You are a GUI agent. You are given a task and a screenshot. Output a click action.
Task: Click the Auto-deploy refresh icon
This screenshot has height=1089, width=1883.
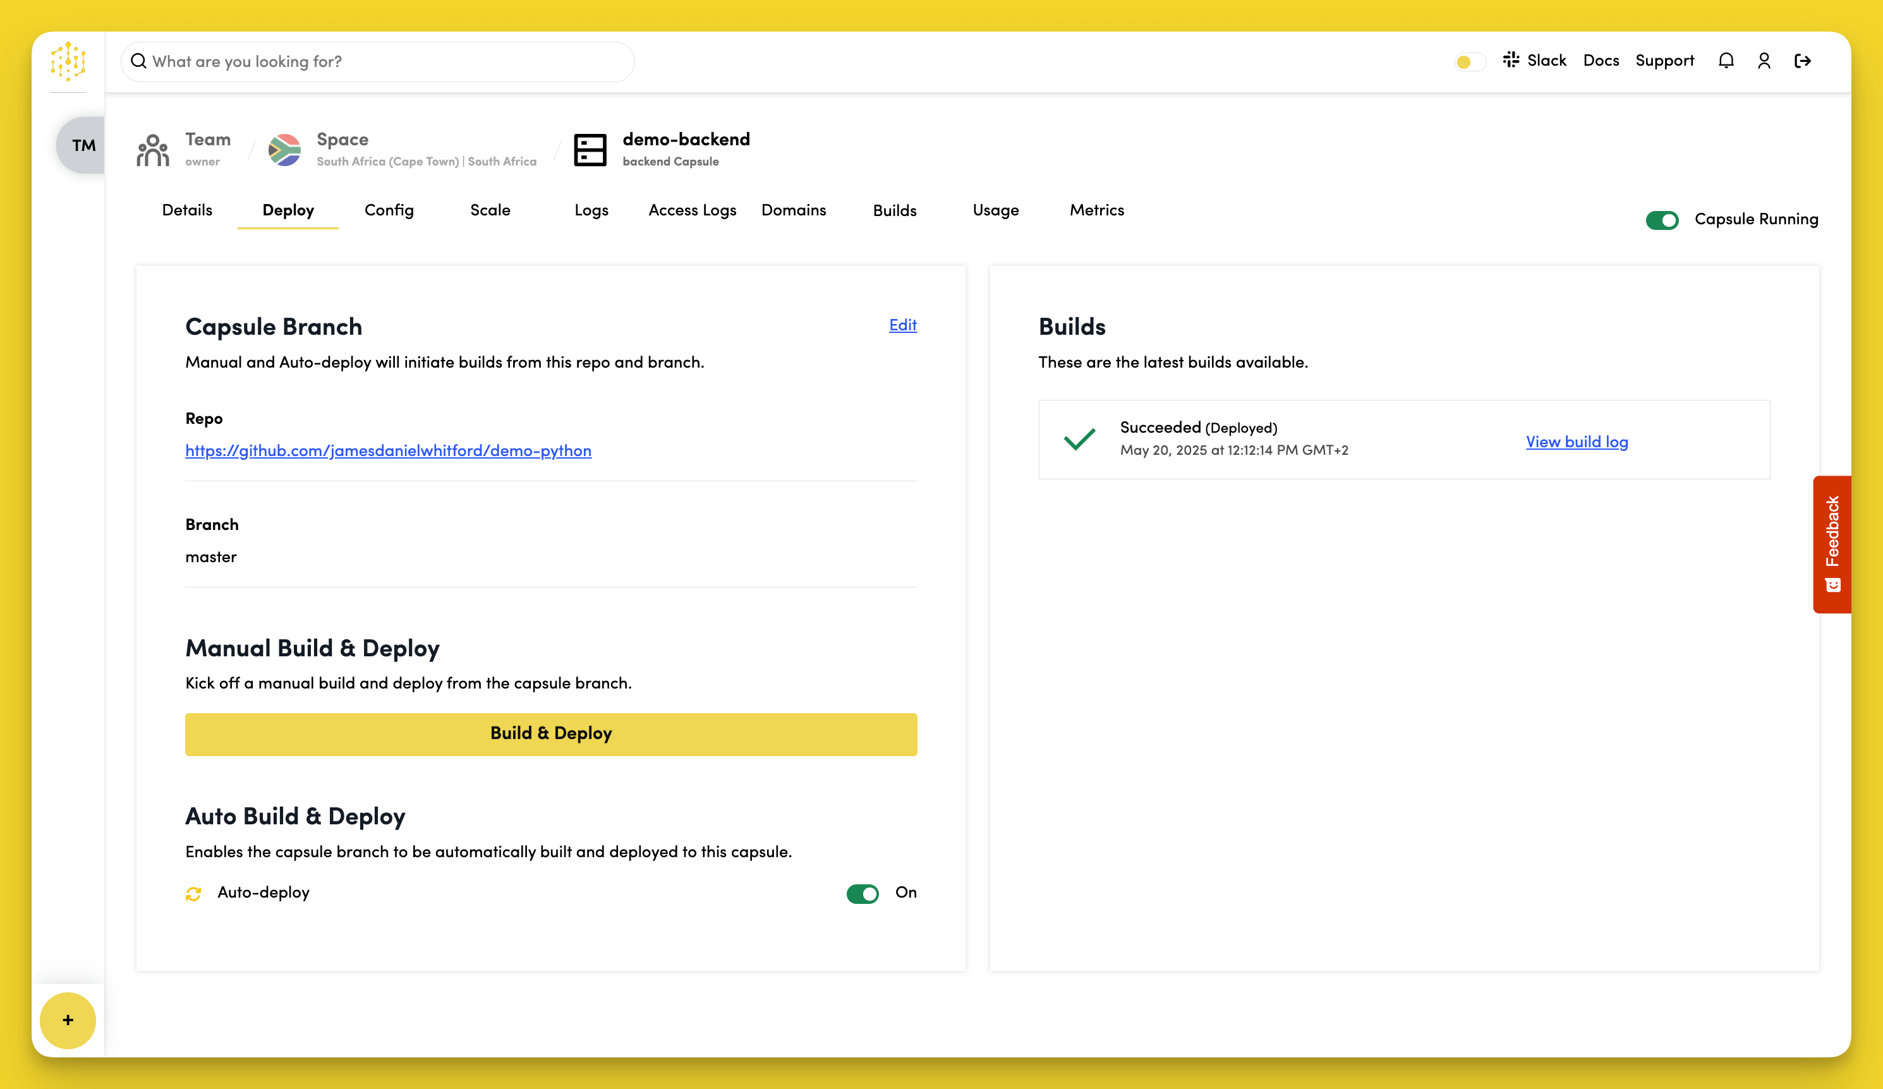tap(193, 893)
